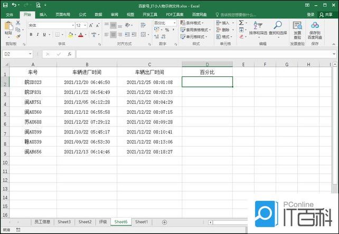The width and height of the screenshot is (339, 234).
Task: Decrease font size with small A icon
Action: pyautogui.click(x=98, y=25)
